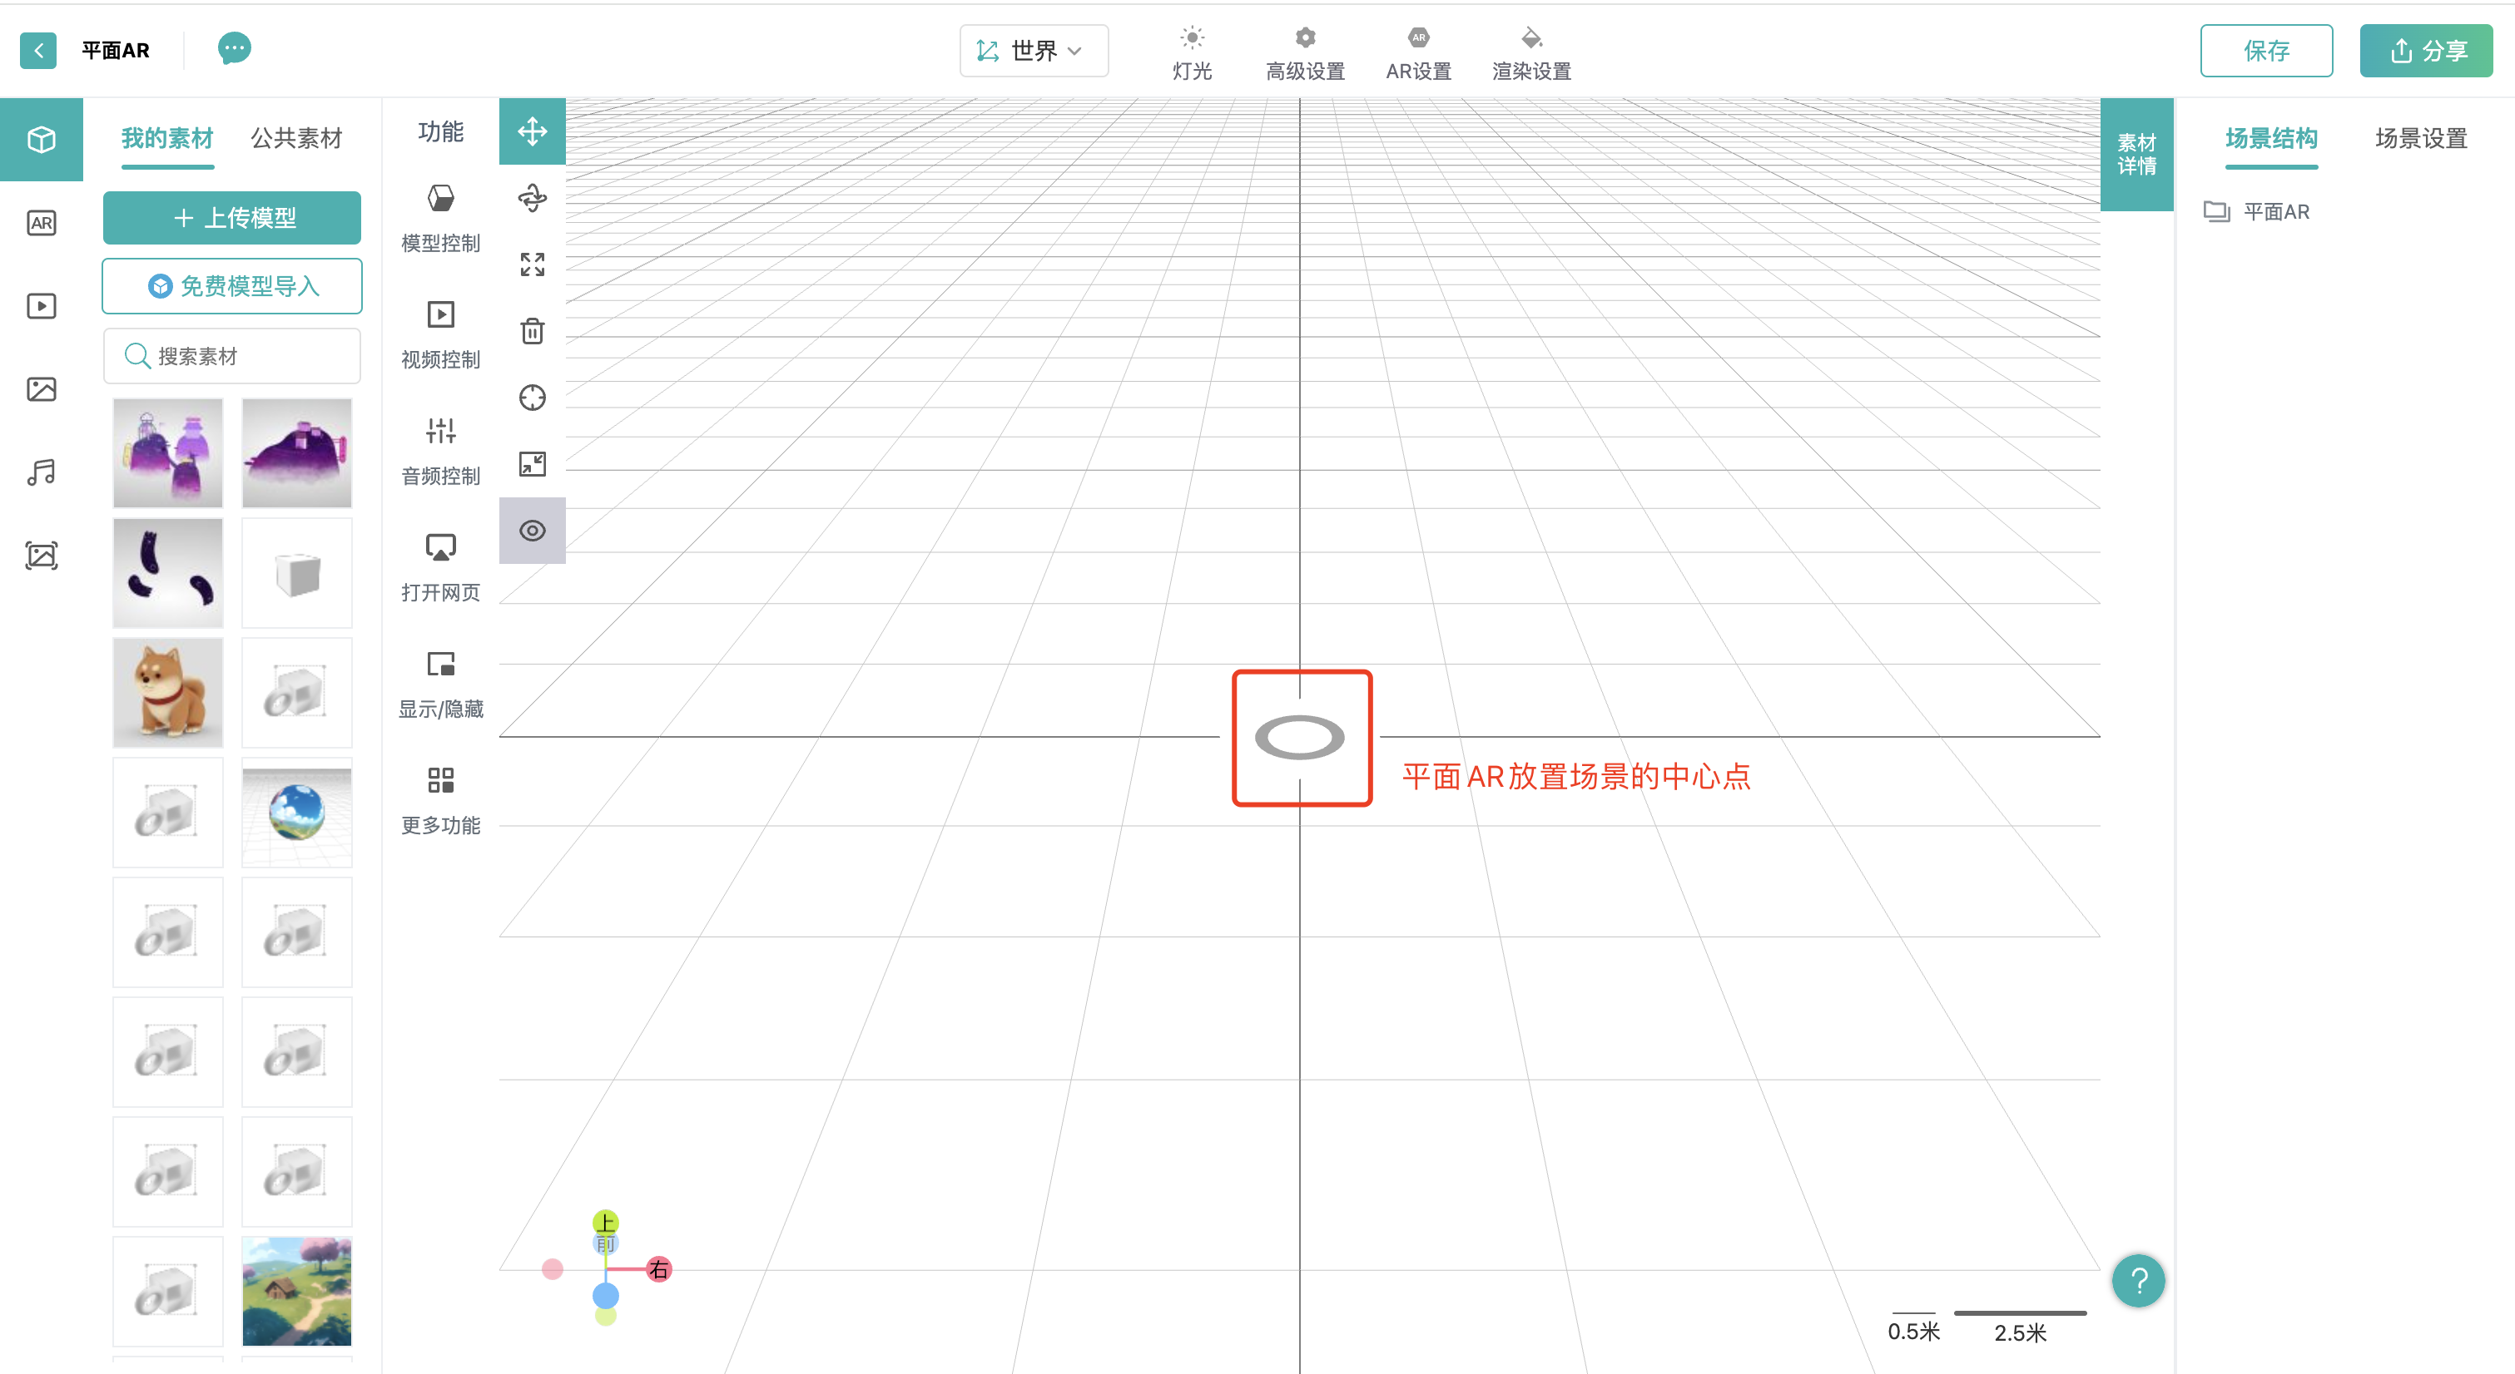The image size is (2515, 1374).
Task: Select the rotate tool
Action: 532,198
